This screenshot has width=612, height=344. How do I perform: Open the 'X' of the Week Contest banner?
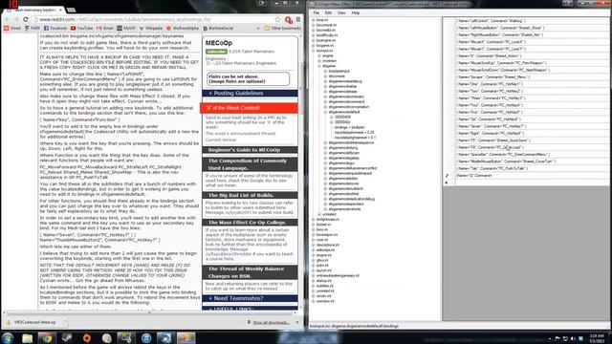(249, 108)
